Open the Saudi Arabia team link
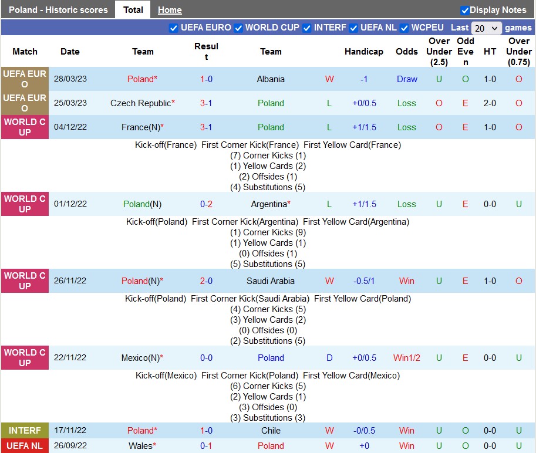 pyautogui.click(x=271, y=281)
